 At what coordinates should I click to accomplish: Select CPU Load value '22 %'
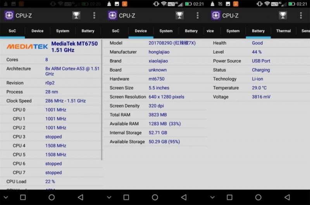pos(50,181)
